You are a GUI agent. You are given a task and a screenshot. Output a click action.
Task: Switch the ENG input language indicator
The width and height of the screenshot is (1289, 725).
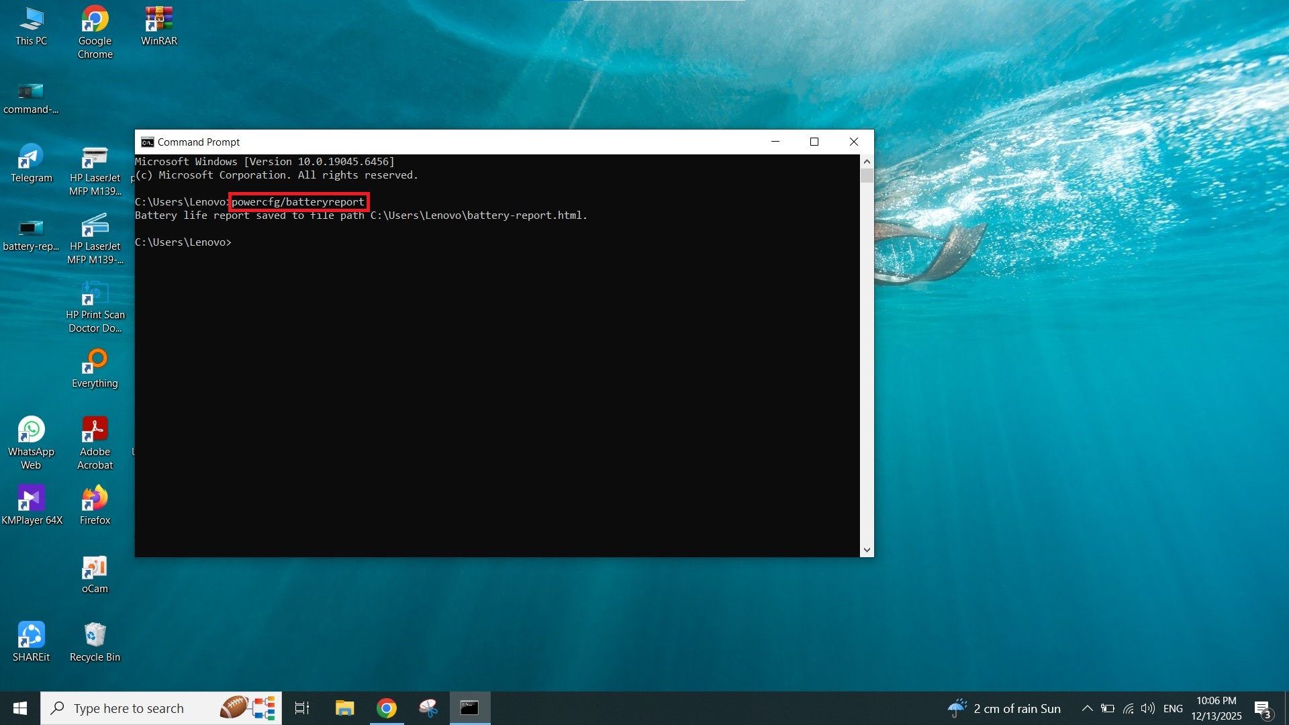click(1173, 708)
